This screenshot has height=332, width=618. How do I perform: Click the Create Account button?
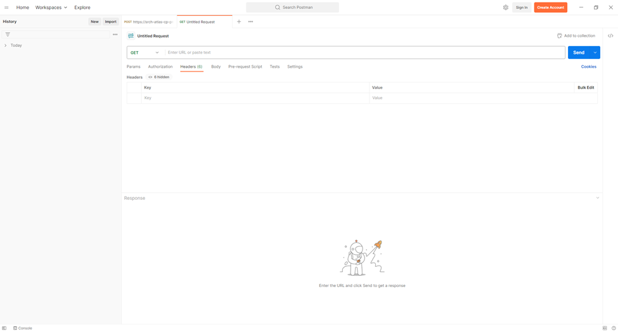coord(550,8)
